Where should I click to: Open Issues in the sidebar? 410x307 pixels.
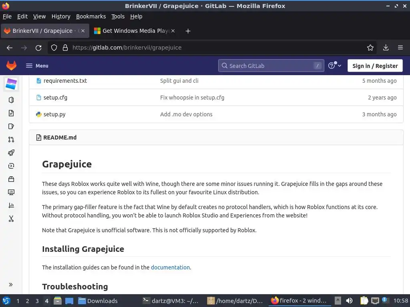11,126
